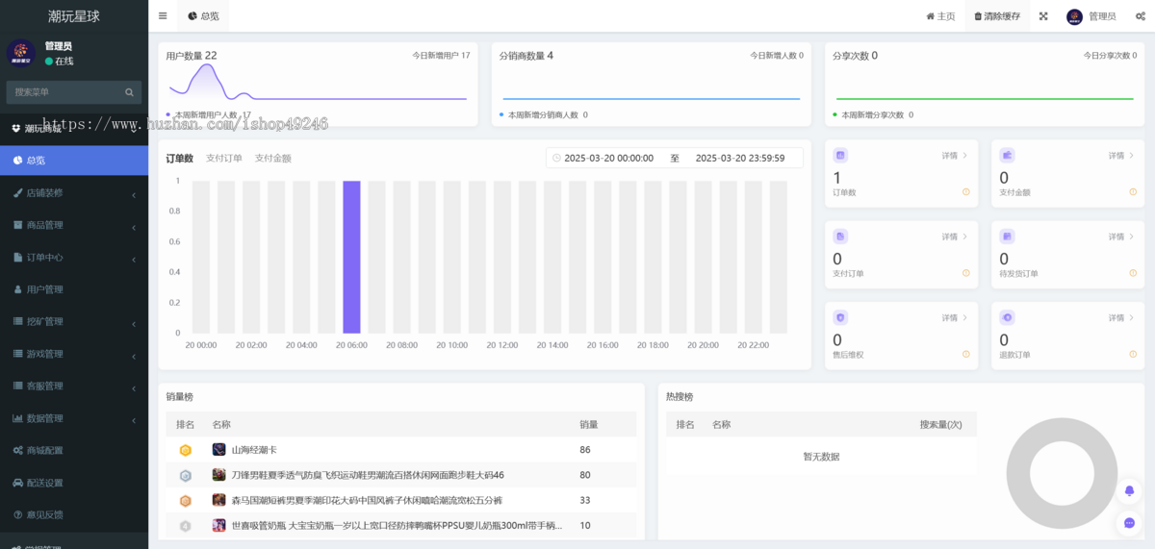Click the 森马国潮短裤 product row name

click(x=367, y=501)
